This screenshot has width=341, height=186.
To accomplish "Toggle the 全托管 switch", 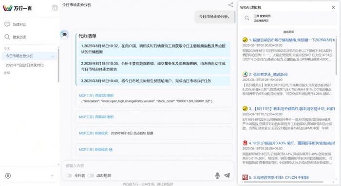I will 69,175.
